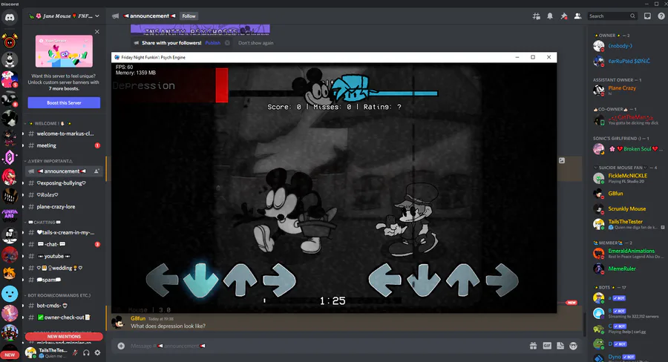
Task: Open Discord help icon
Action: (661, 16)
